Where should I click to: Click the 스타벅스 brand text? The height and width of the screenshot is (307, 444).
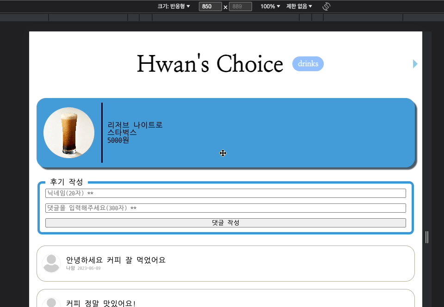click(x=122, y=132)
